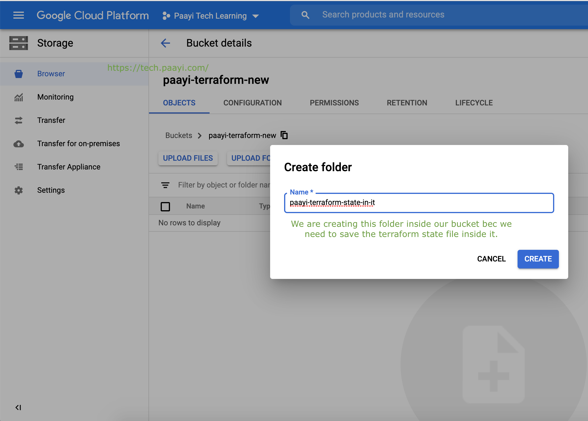588x421 pixels.
Task: Click the Paayi Tech Learning project icon
Action: tap(166, 16)
